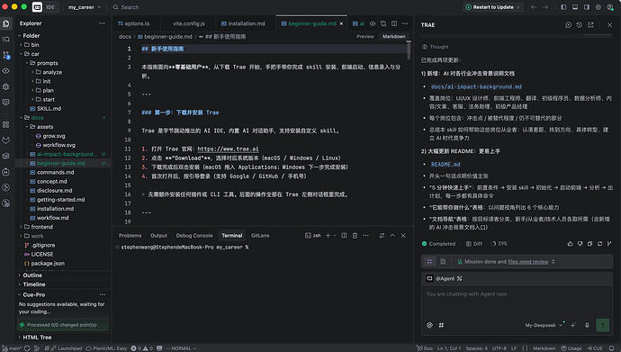The width and height of the screenshot is (621, 352).
Task: Open the GitLens panel tab
Action: (260, 236)
